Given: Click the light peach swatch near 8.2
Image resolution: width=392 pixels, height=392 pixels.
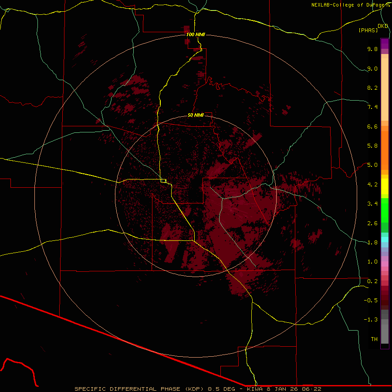Looking at the screenshot, I should [385, 88].
